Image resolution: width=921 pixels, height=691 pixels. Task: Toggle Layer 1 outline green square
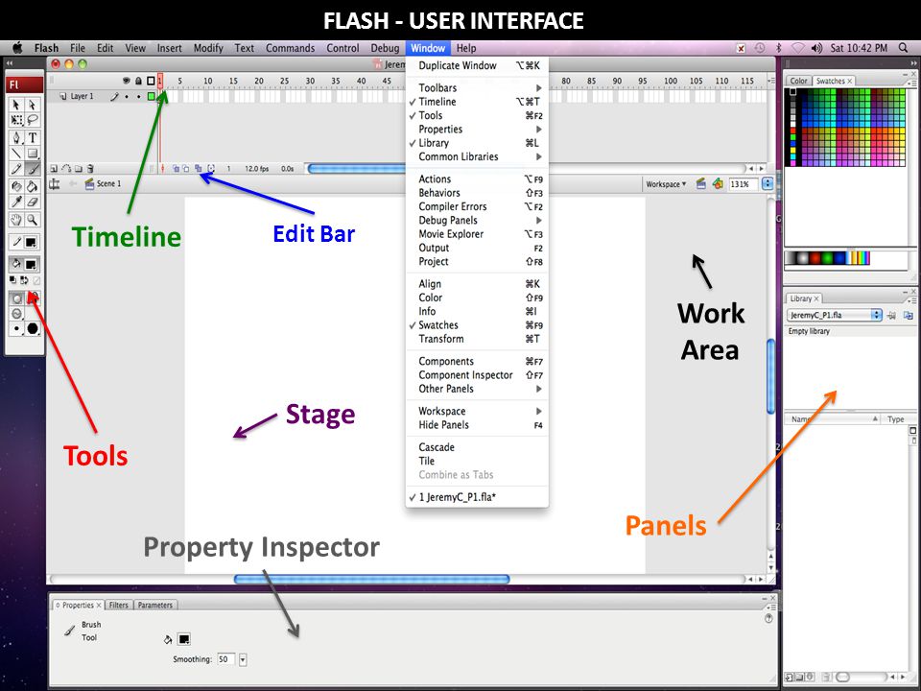[x=151, y=96]
